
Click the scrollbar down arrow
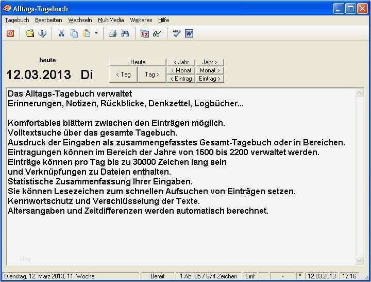[360, 260]
